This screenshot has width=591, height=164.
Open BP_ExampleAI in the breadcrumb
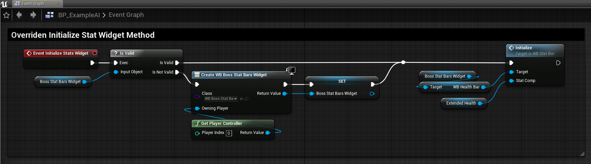79,15
